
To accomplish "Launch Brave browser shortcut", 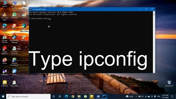I will click(x=14, y=27).
